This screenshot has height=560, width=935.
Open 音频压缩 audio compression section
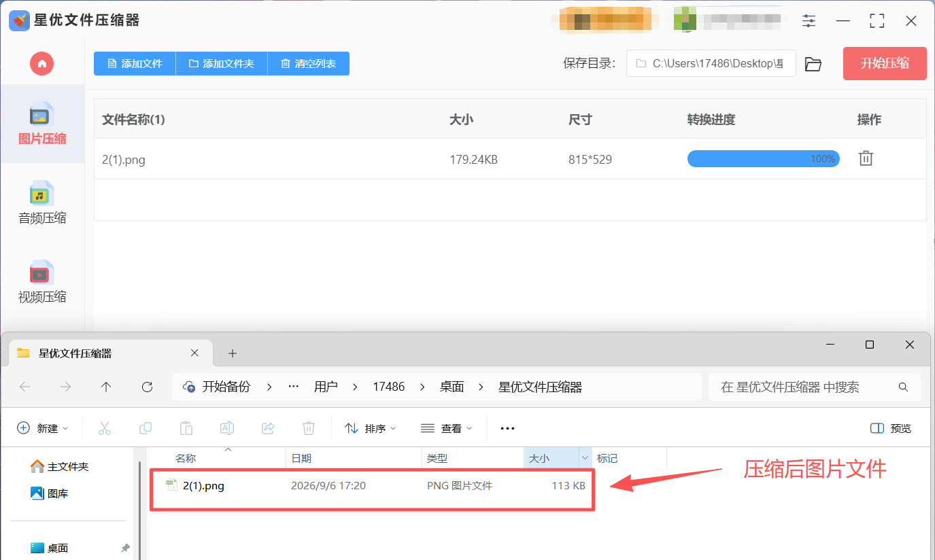pyautogui.click(x=42, y=203)
